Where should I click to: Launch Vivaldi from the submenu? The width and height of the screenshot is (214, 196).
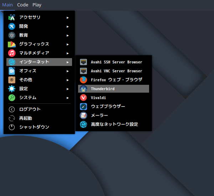tap(113, 98)
